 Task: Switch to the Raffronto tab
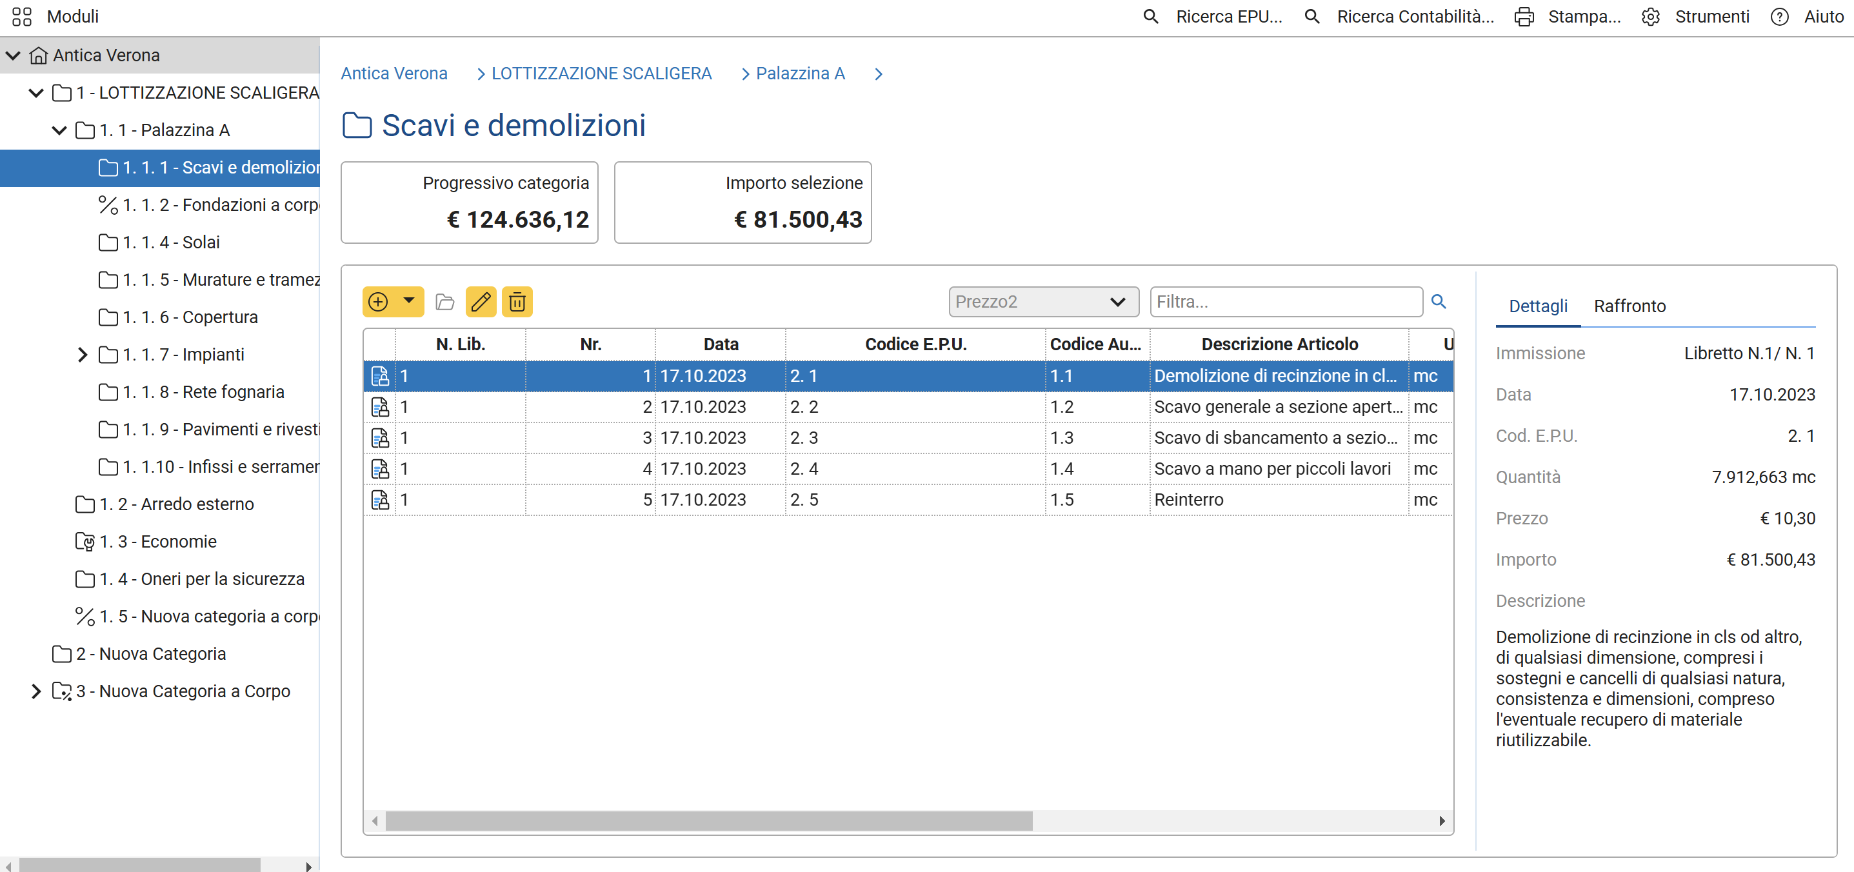click(1630, 306)
